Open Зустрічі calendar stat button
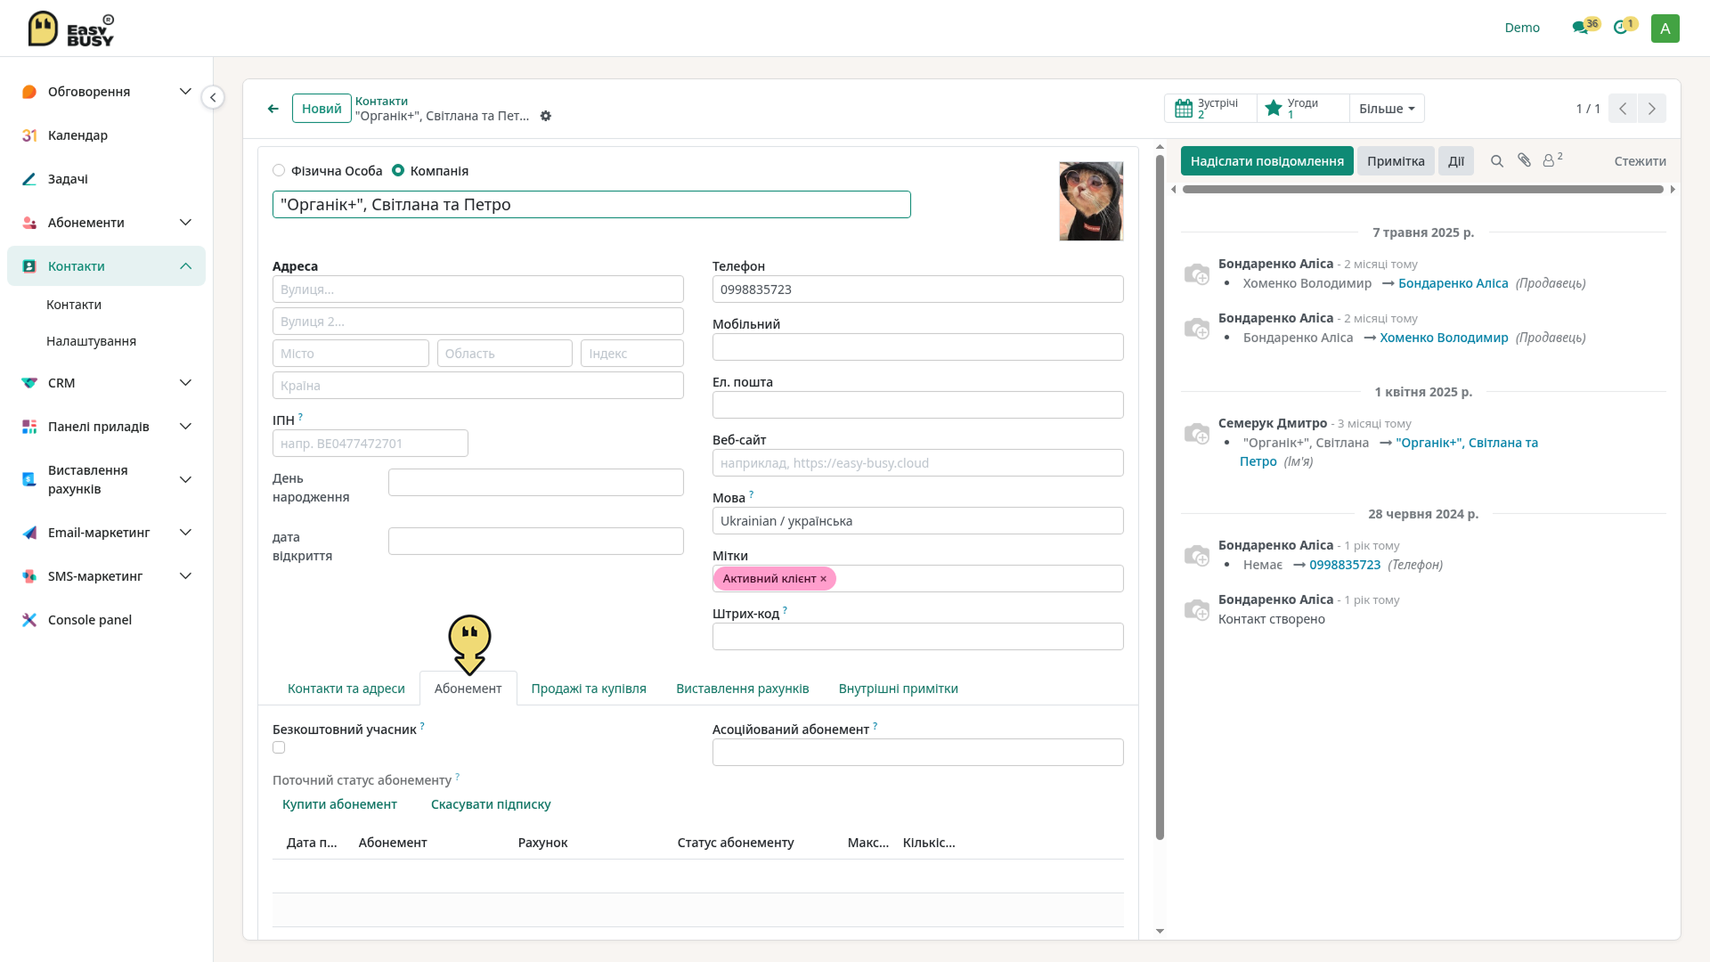The image size is (1710, 962). tap(1209, 108)
